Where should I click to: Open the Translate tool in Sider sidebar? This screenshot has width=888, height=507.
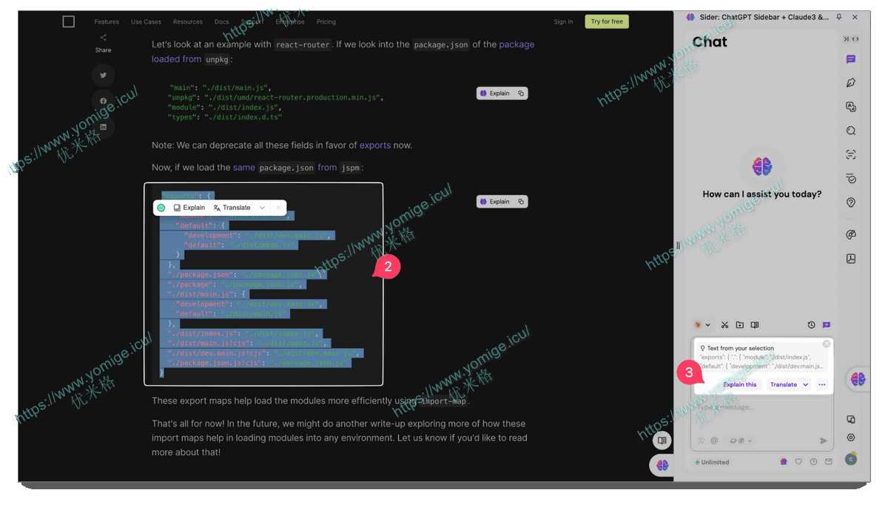850,105
